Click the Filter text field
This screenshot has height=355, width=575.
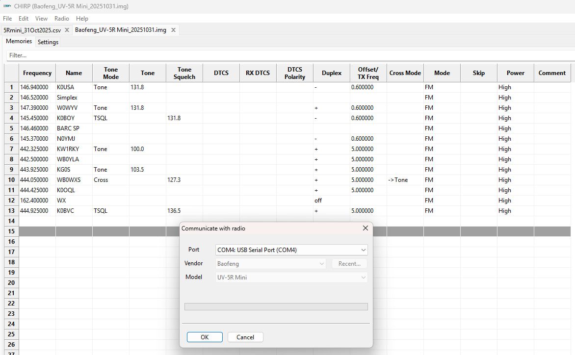tap(289, 55)
